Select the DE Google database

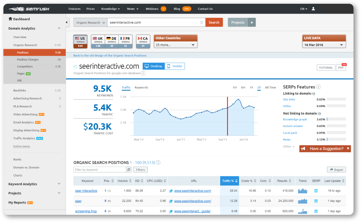112,41
